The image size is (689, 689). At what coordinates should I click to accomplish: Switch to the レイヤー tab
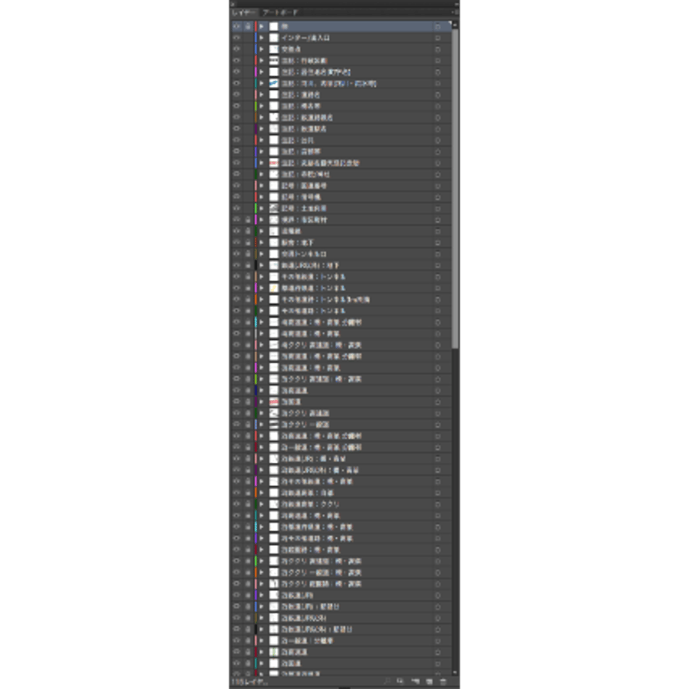[244, 12]
